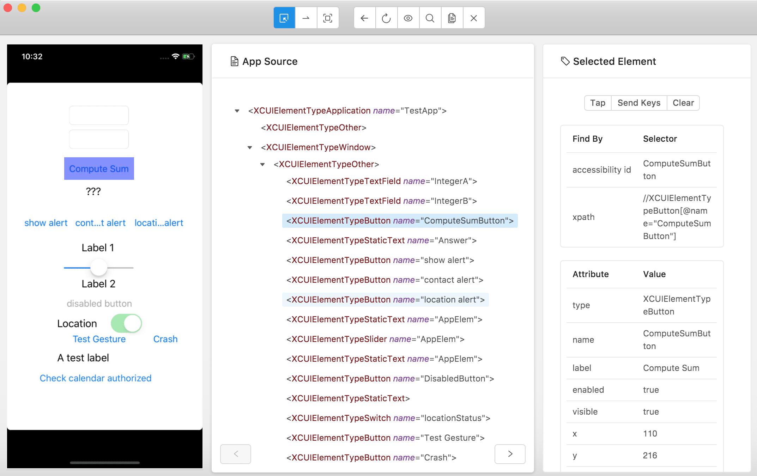The width and height of the screenshot is (757, 476).
Task: Activate the Select Elements mode icon
Action: pyautogui.click(x=284, y=18)
